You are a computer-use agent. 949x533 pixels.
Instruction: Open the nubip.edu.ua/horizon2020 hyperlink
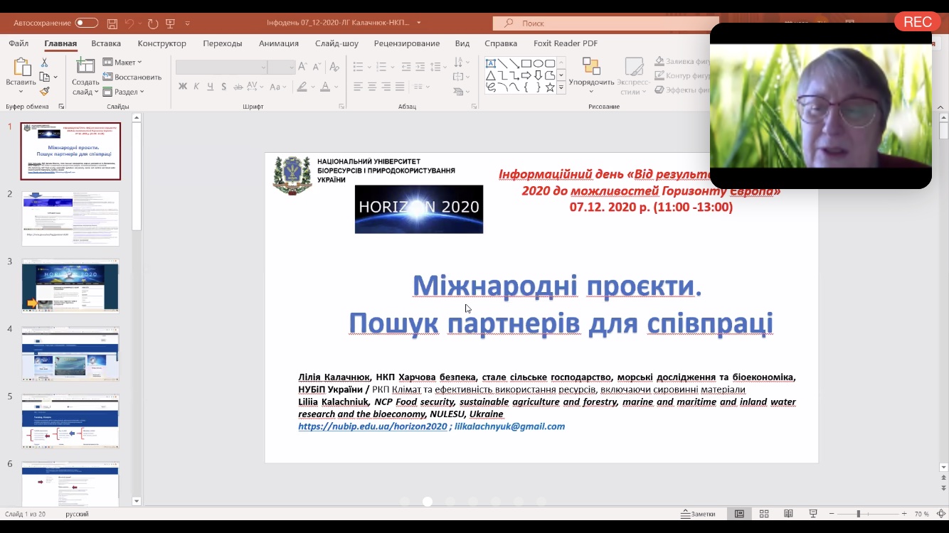pyautogui.click(x=373, y=426)
